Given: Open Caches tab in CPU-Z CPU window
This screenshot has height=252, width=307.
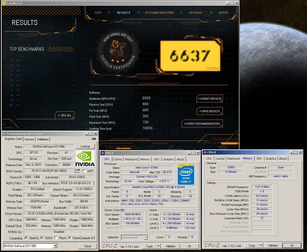Looking at the screenshot, I should (x=117, y=159).
